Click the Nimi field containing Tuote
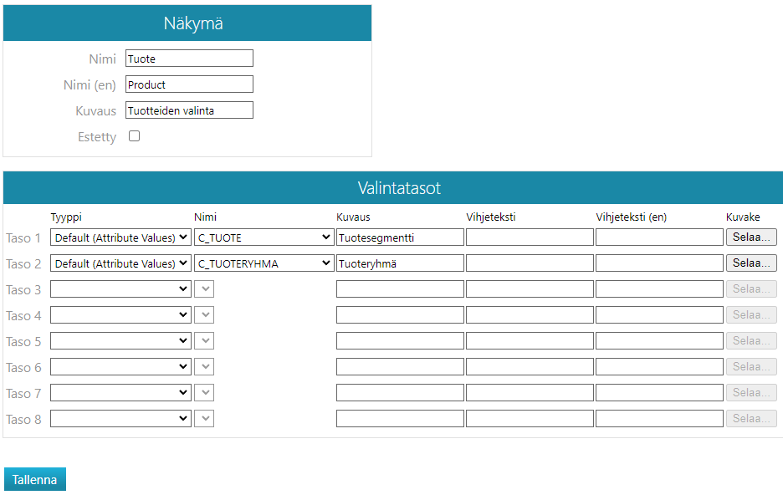 click(x=189, y=59)
